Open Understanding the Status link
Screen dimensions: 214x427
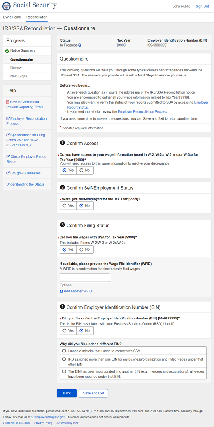(x=25, y=184)
